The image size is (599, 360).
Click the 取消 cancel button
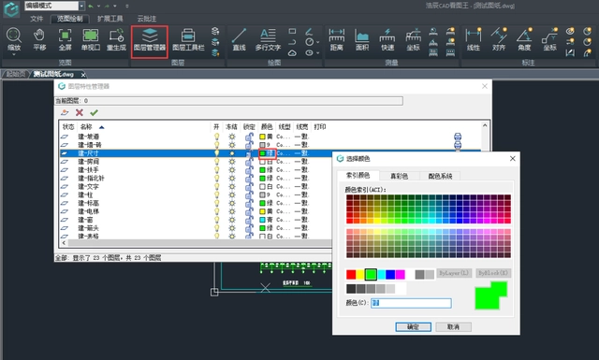(453, 326)
